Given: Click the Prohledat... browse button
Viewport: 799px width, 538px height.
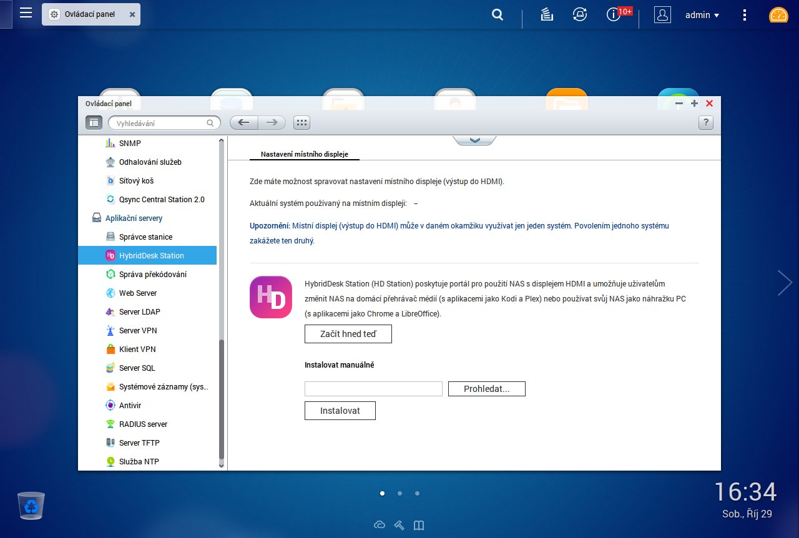Looking at the screenshot, I should (x=486, y=389).
